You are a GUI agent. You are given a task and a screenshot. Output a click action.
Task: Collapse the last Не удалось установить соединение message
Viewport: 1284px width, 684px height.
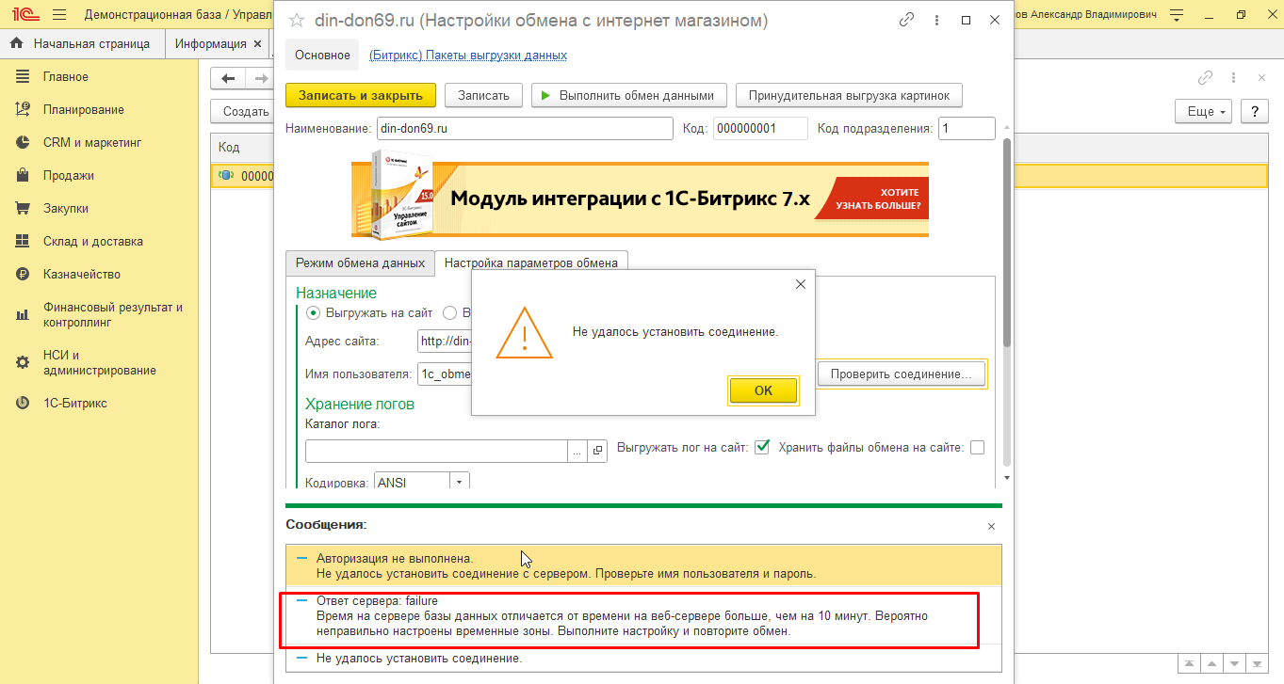(302, 659)
